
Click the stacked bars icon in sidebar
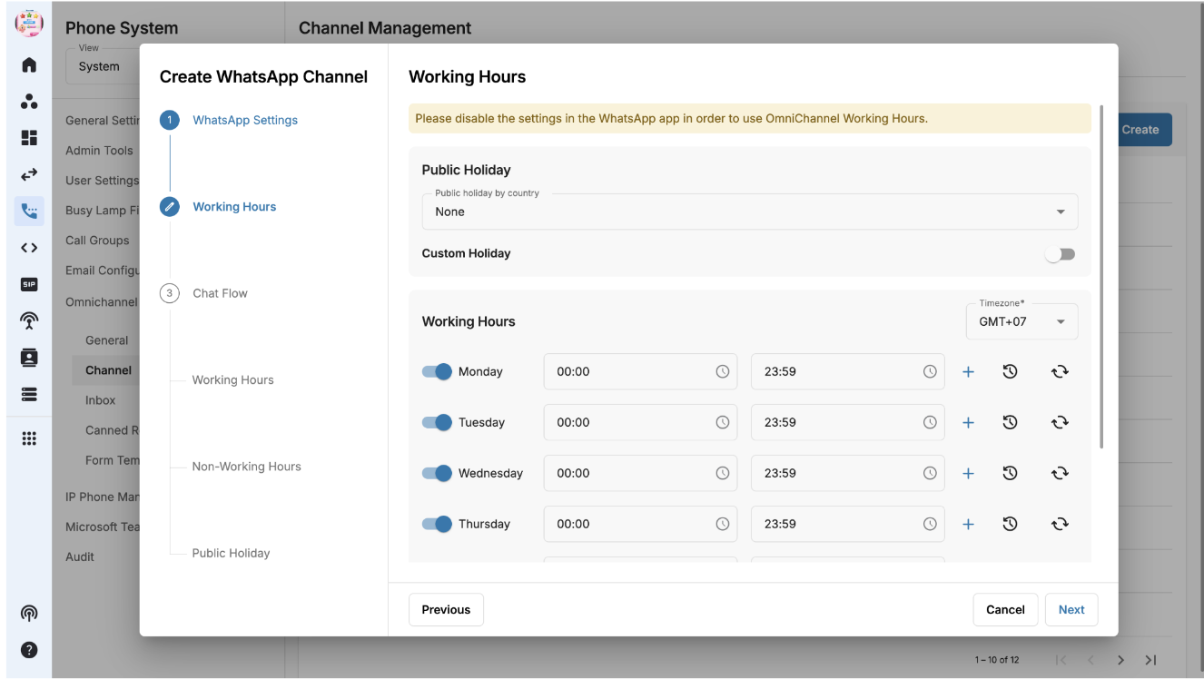tap(29, 394)
